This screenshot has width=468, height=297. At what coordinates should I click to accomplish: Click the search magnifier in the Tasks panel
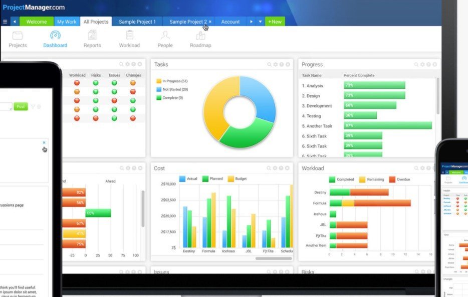coord(269,65)
